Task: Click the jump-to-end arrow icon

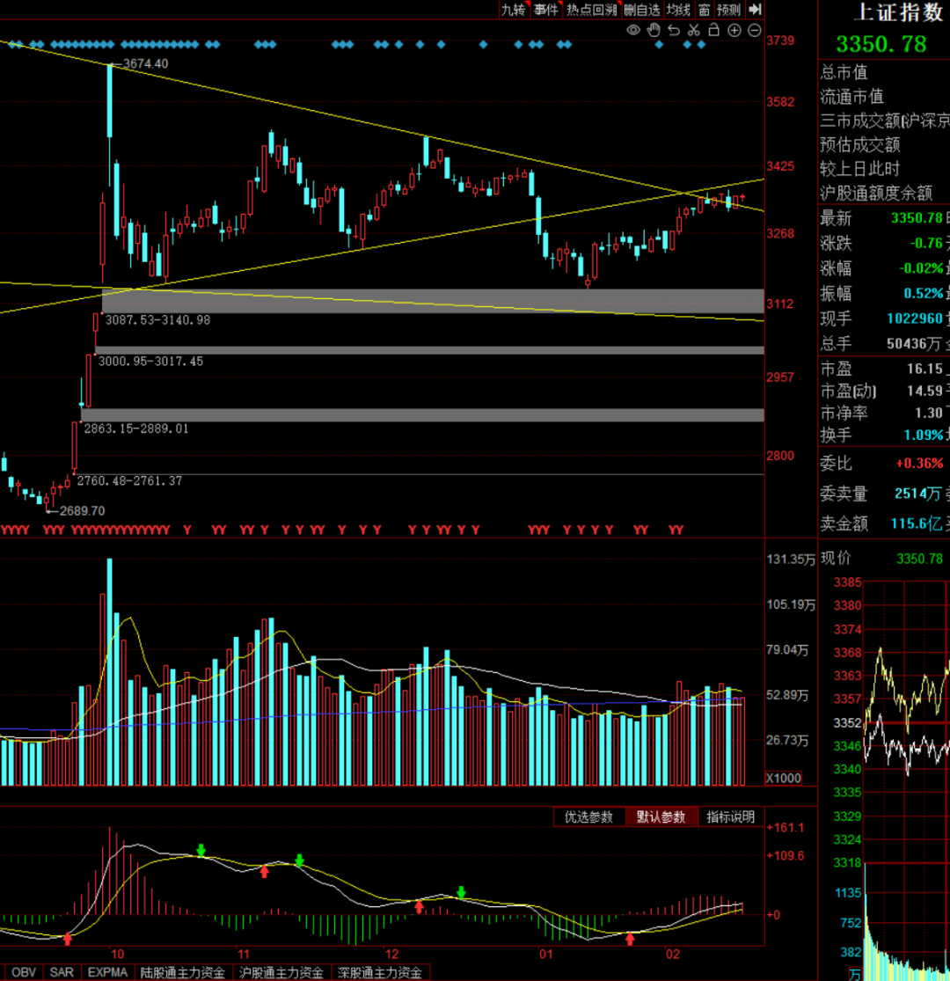Action: point(755,10)
